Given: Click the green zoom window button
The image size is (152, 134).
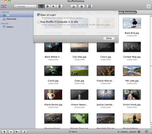Looking at the screenshot, I should click(9, 1).
